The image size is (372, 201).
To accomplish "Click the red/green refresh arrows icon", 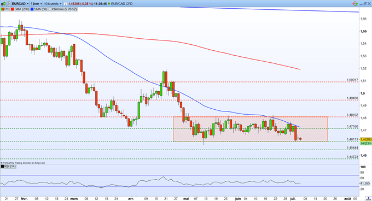I will click(355, 4).
